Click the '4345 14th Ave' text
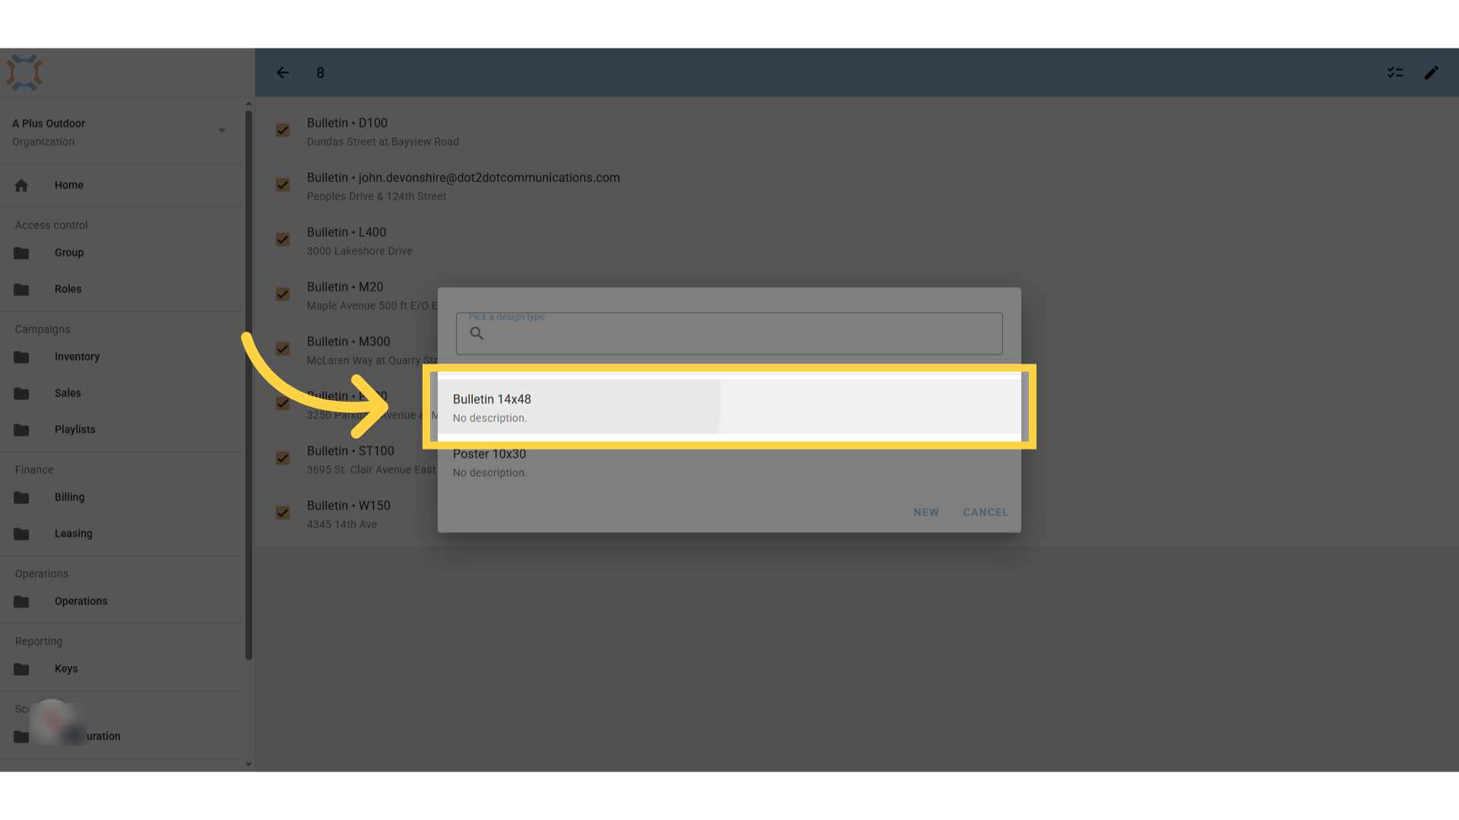1459x820 pixels. pos(342,525)
